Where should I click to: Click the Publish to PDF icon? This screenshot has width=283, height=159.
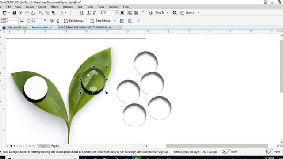pos(95,13)
